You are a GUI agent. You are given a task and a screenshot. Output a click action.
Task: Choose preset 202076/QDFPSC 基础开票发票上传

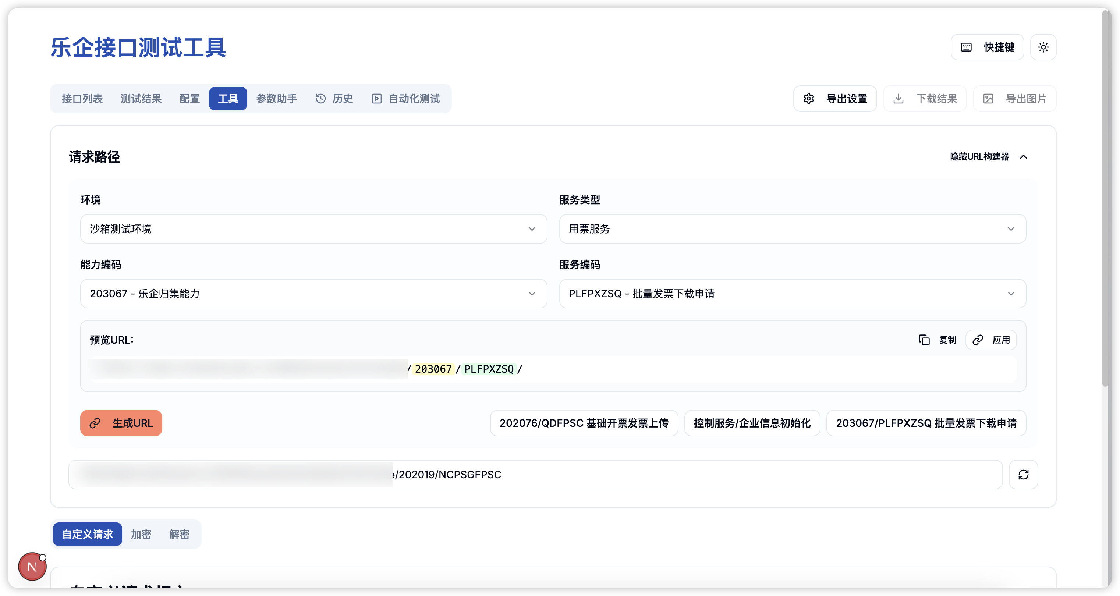(x=584, y=423)
